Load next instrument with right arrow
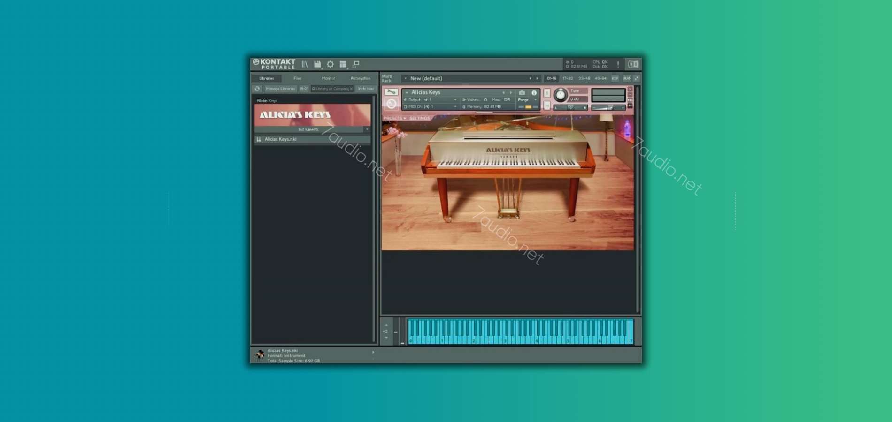 [511, 93]
